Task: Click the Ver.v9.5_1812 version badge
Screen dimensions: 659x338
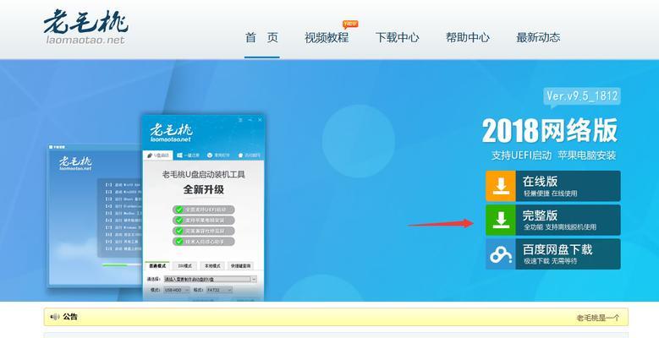Action: [582, 96]
